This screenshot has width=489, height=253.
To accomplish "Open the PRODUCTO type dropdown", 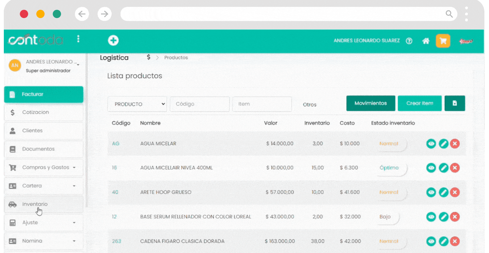I will coord(137,104).
